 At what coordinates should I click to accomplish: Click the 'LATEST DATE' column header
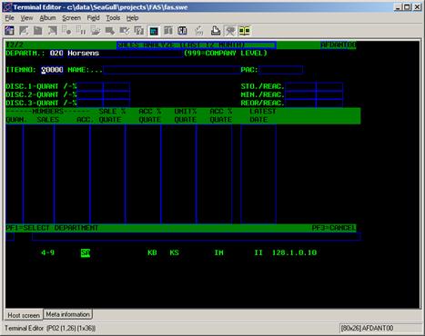point(262,115)
